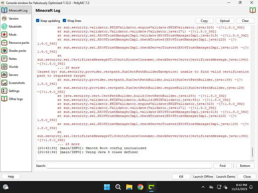This screenshot has height=193, width=258.
Task: Clear the log output
Action: click(x=245, y=21)
